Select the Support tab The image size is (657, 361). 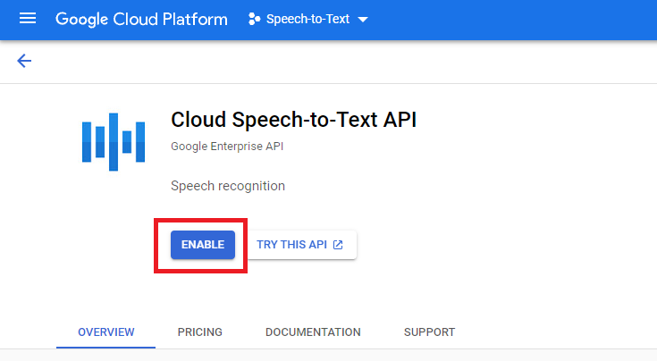click(x=429, y=332)
